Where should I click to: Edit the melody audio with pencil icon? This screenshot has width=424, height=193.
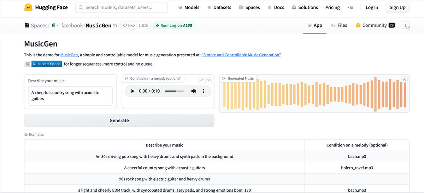point(201,80)
